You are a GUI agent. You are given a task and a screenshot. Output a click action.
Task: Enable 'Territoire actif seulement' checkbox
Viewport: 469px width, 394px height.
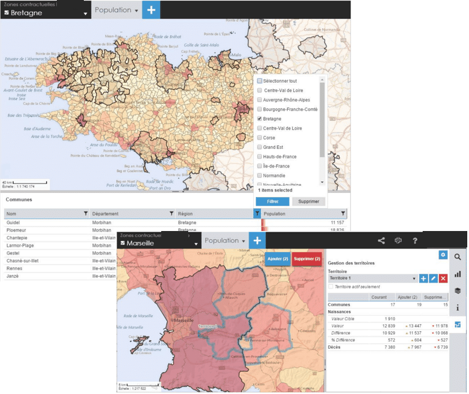(331, 287)
